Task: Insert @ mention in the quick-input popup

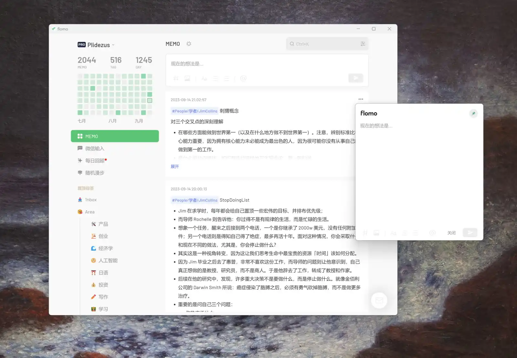Action: coord(432,233)
